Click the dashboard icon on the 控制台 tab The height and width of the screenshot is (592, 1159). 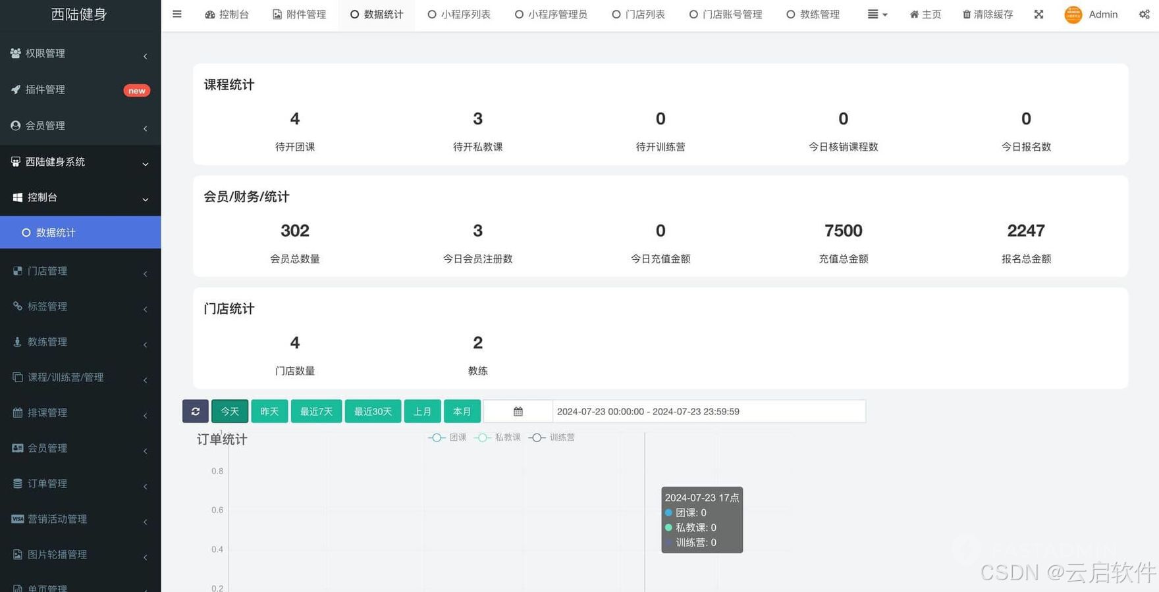(x=210, y=14)
